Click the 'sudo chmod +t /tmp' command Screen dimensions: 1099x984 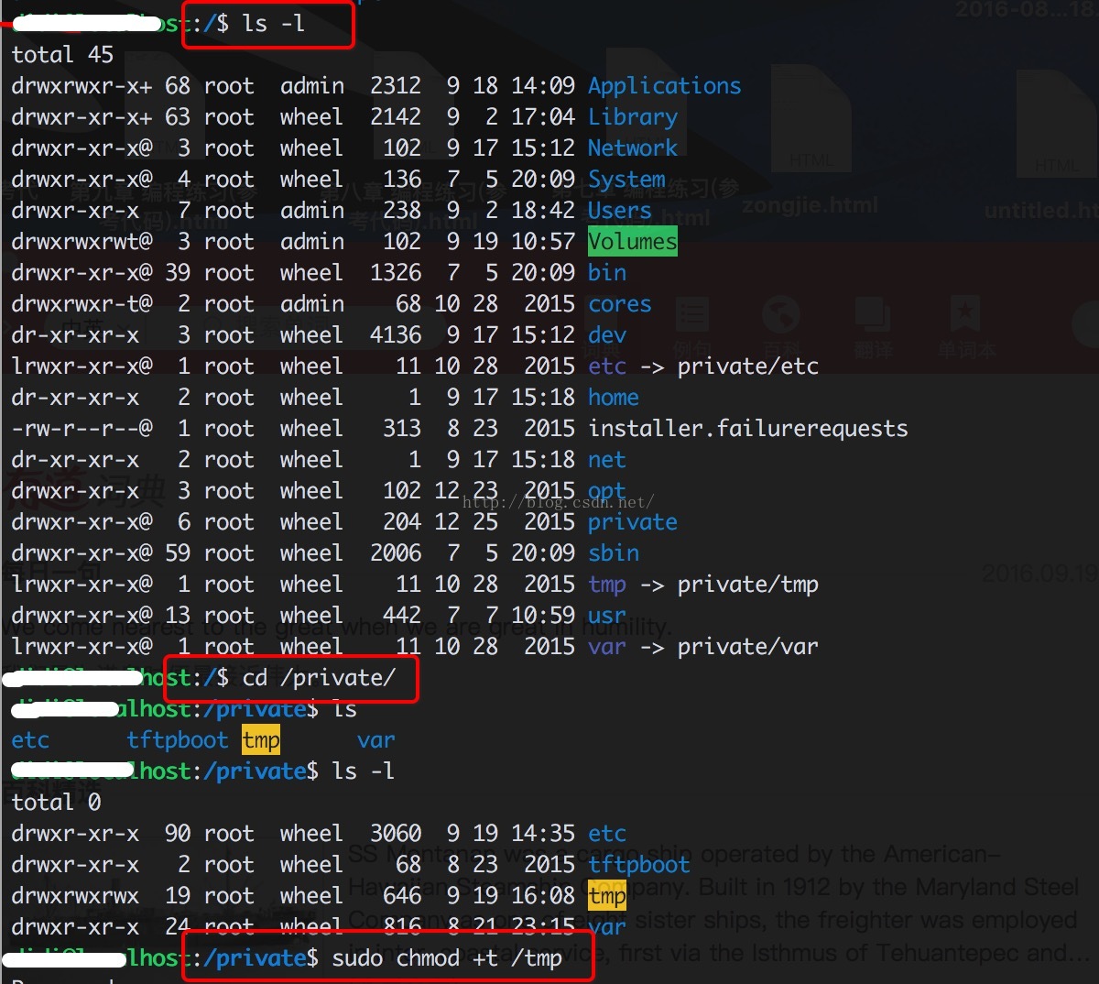[x=446, y=958]
